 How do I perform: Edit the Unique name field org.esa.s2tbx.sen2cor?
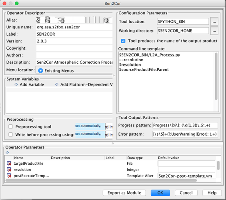coord(74,27)
